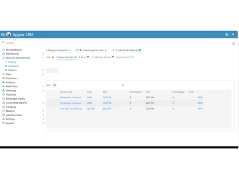Click the Service Type column header

66,92
